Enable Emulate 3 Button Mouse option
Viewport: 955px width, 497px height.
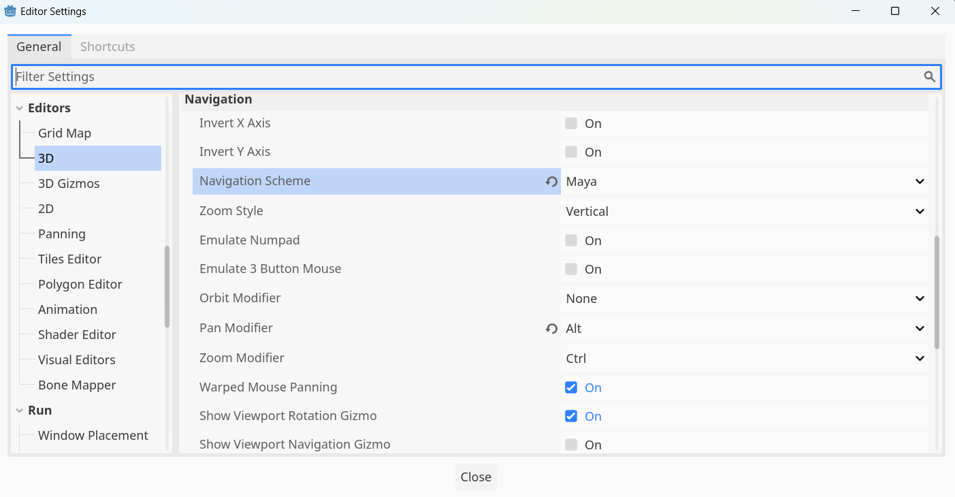click(x=571, y=270)
